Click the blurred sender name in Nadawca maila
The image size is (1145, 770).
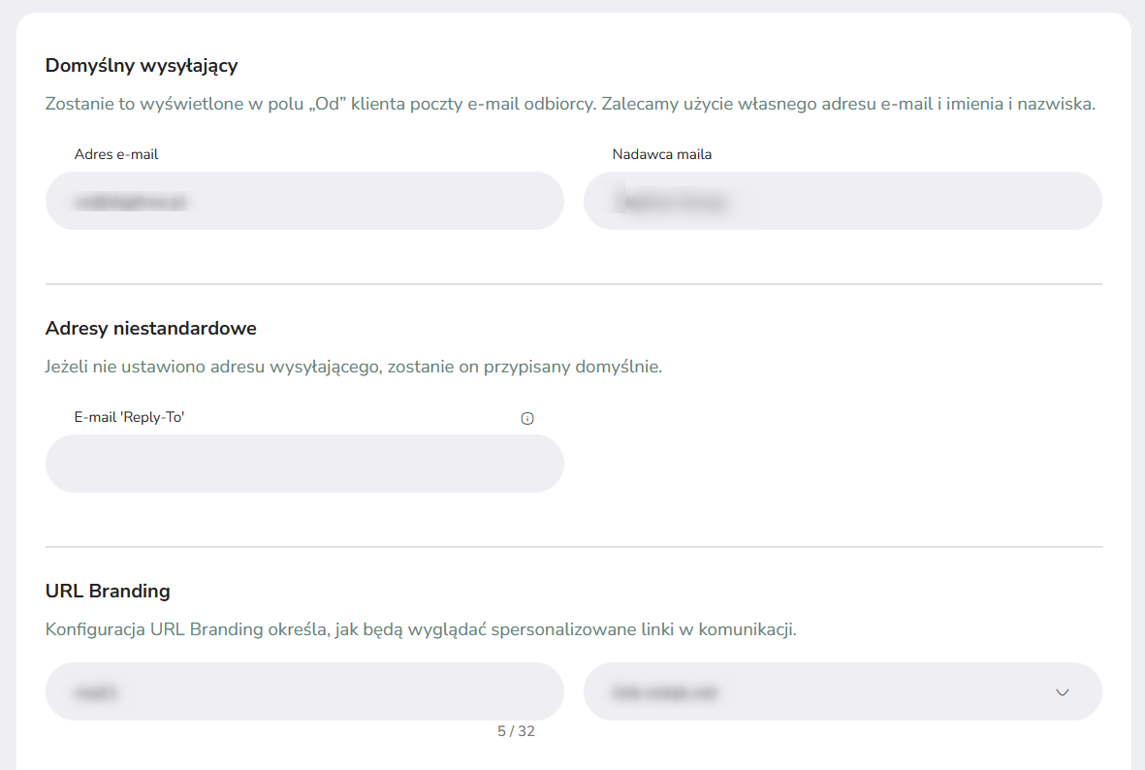point(671,202)
